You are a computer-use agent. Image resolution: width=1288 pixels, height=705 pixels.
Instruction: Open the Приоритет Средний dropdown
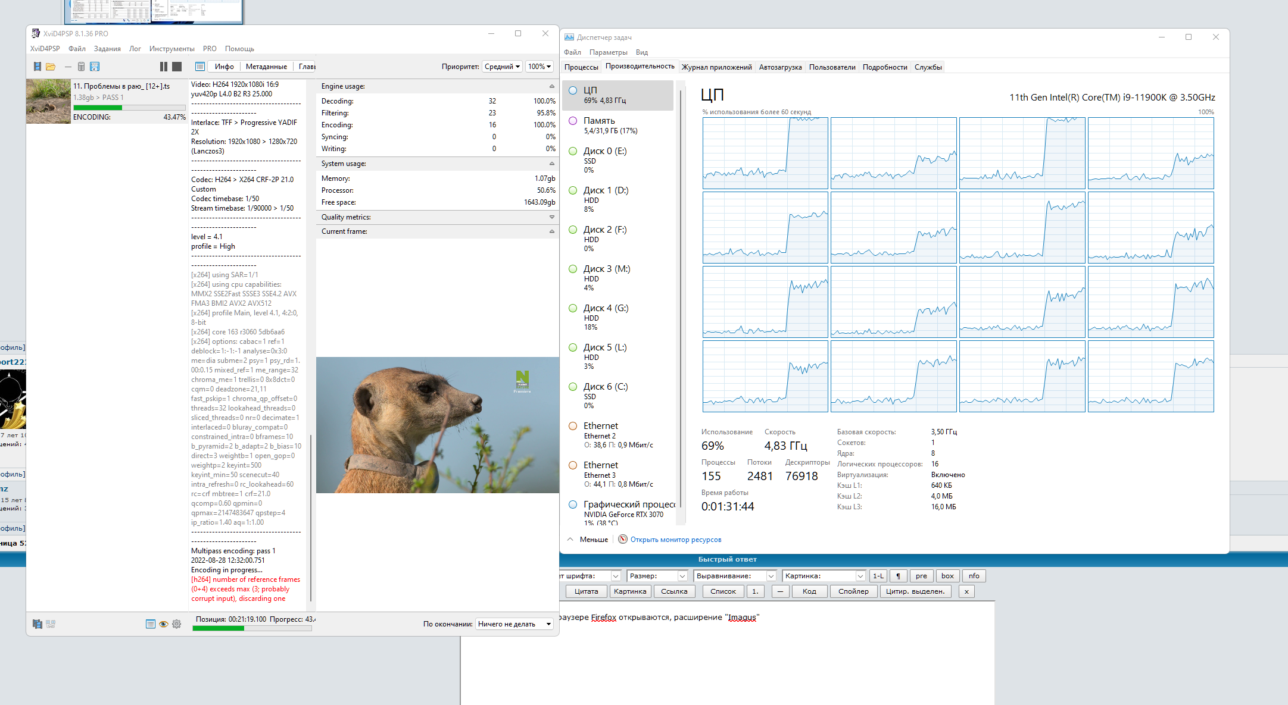[x=502, y=67]
